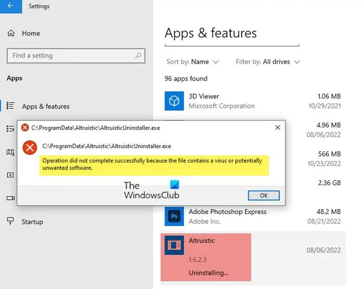The width and height of the screenshot is (364, 289).
Task: Click OK in the error dialog
Action: pos(264,195)
